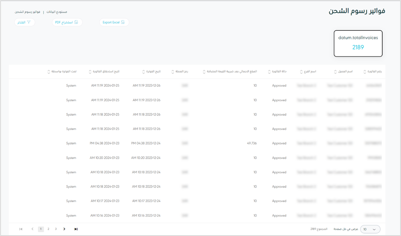This screenshot has height=236, width=401.
Task: Go to page 3 in pagination
Action: (56, 229)
